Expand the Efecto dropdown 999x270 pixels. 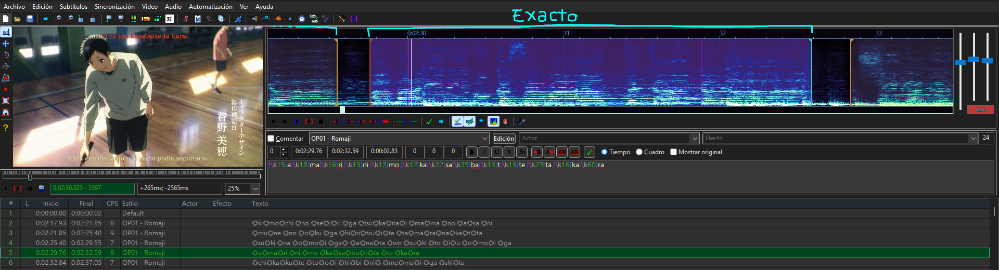click(973, 139)
